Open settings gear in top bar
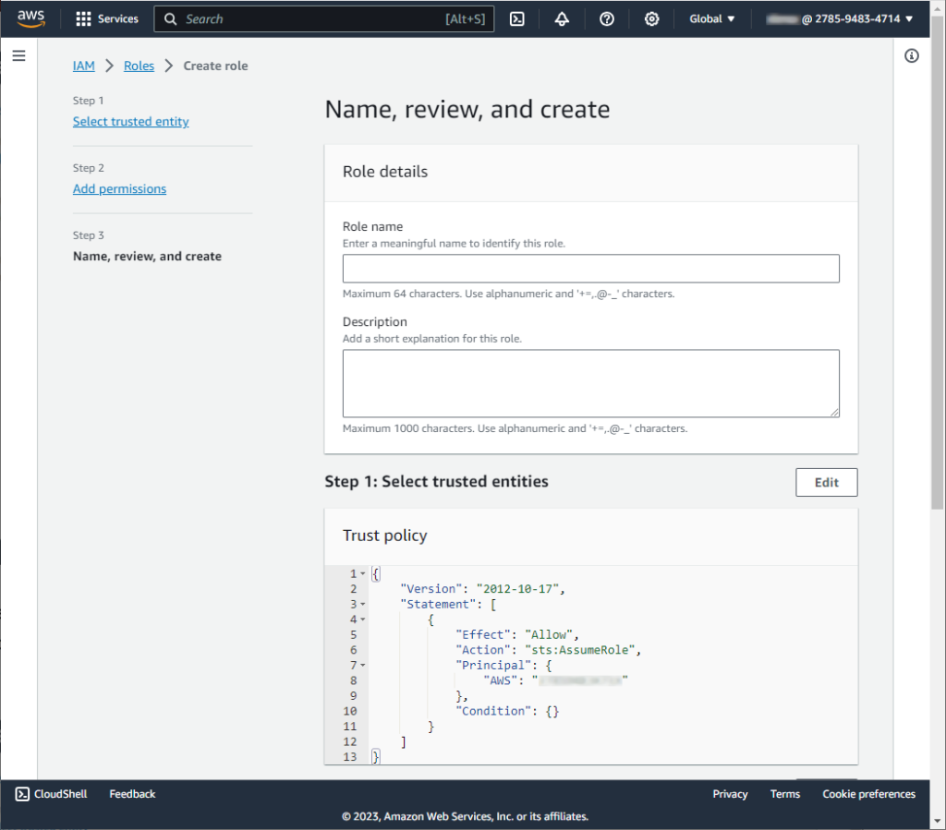 651,18
